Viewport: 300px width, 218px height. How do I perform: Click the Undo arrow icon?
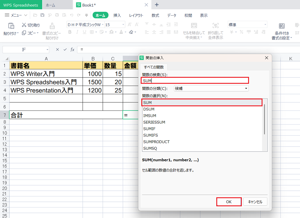(72, 15)
